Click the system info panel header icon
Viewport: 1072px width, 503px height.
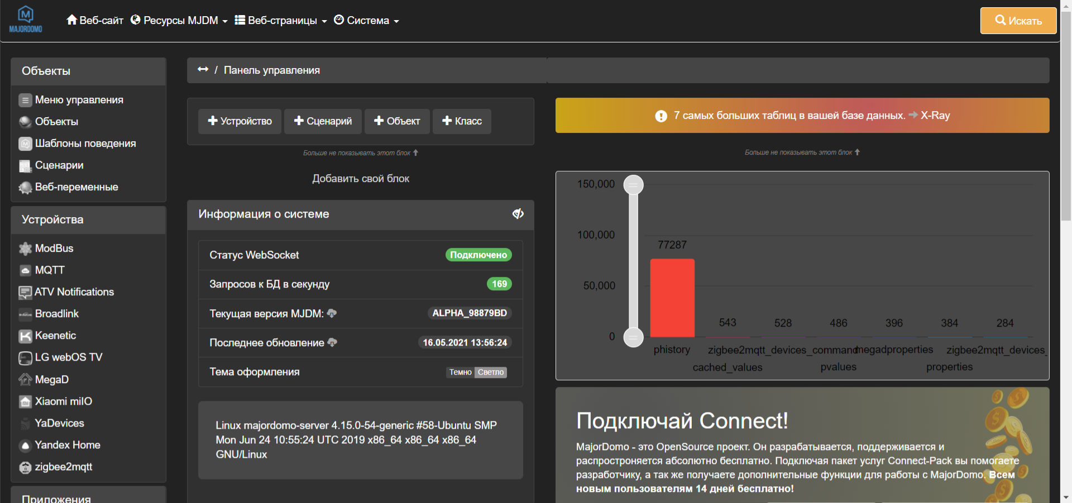click(518, 214)
